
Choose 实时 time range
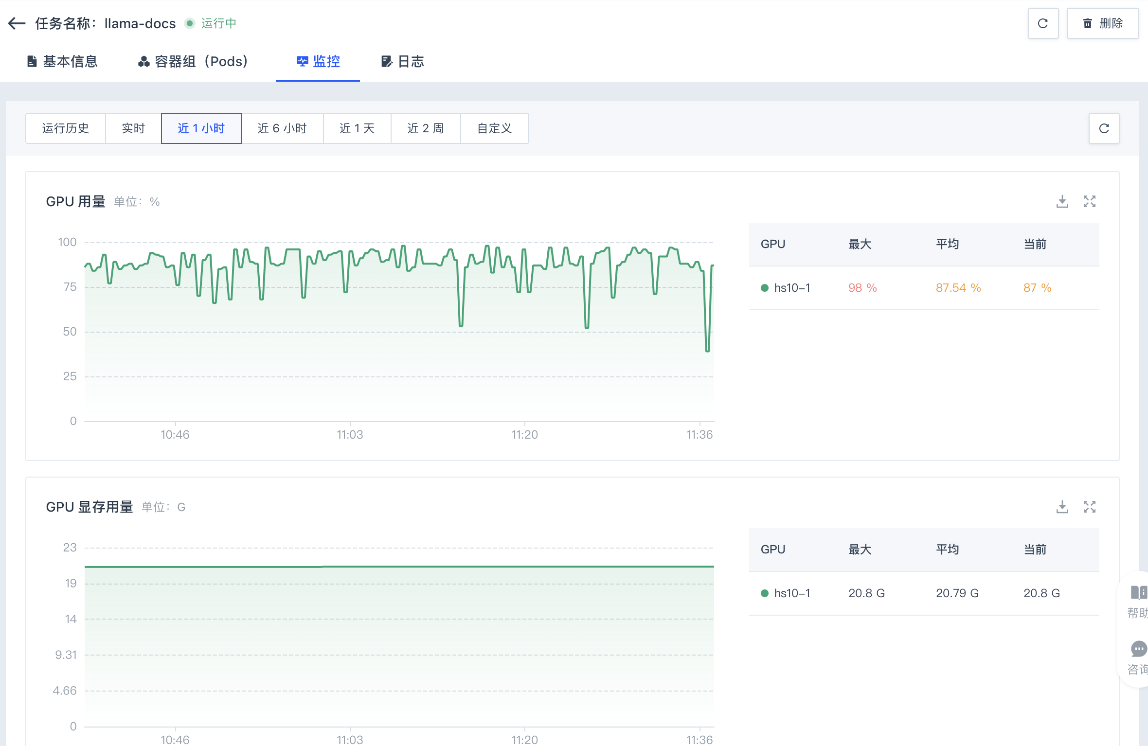133,128
